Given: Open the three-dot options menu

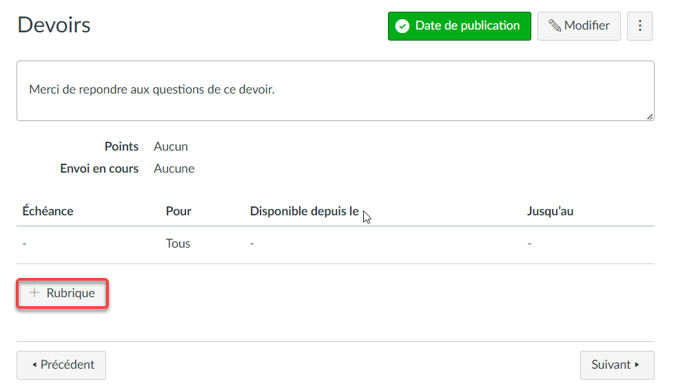Looking at the screenshot, I should tap(639, 26).
